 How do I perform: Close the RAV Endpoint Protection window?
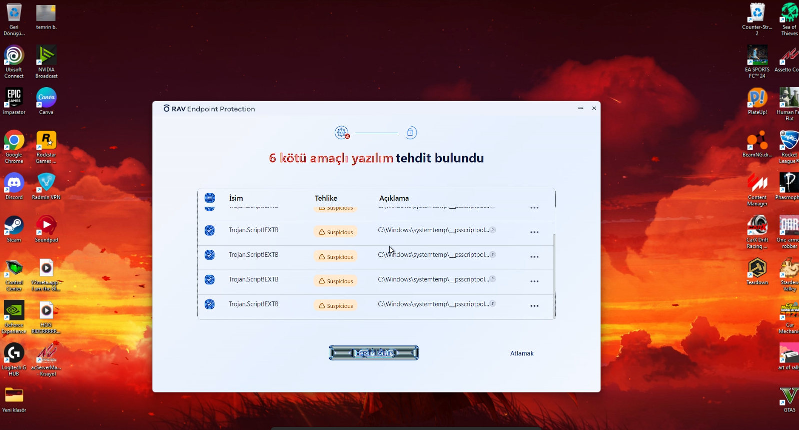click(594, 108)
